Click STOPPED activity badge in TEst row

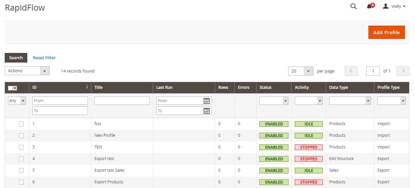point(309,147)
